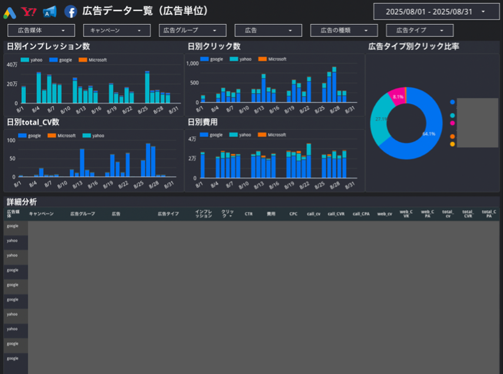Sort table by クリック column header
The height and width of the screenshot is (374, 503).
coord(227,214)
